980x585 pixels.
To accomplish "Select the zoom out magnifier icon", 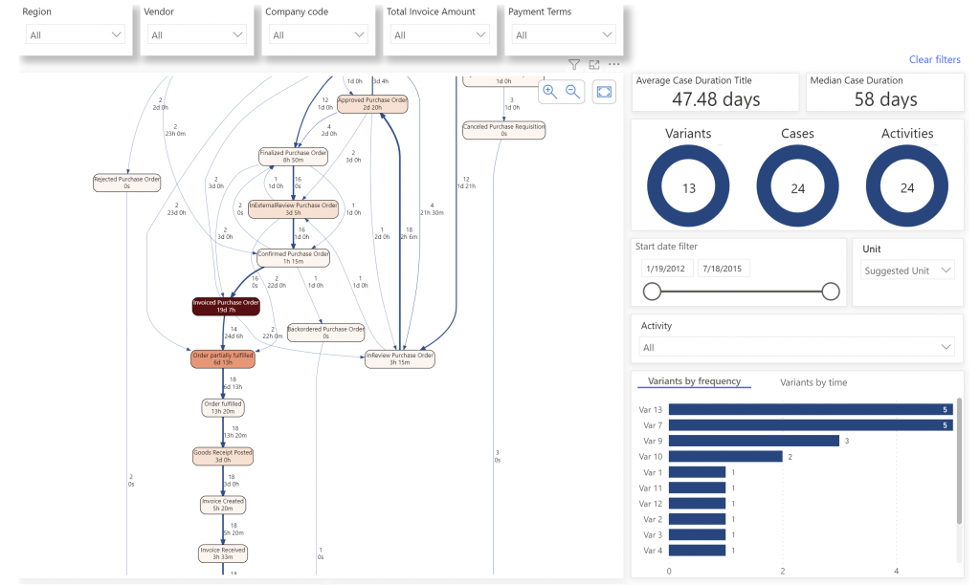I will [572, 92].
